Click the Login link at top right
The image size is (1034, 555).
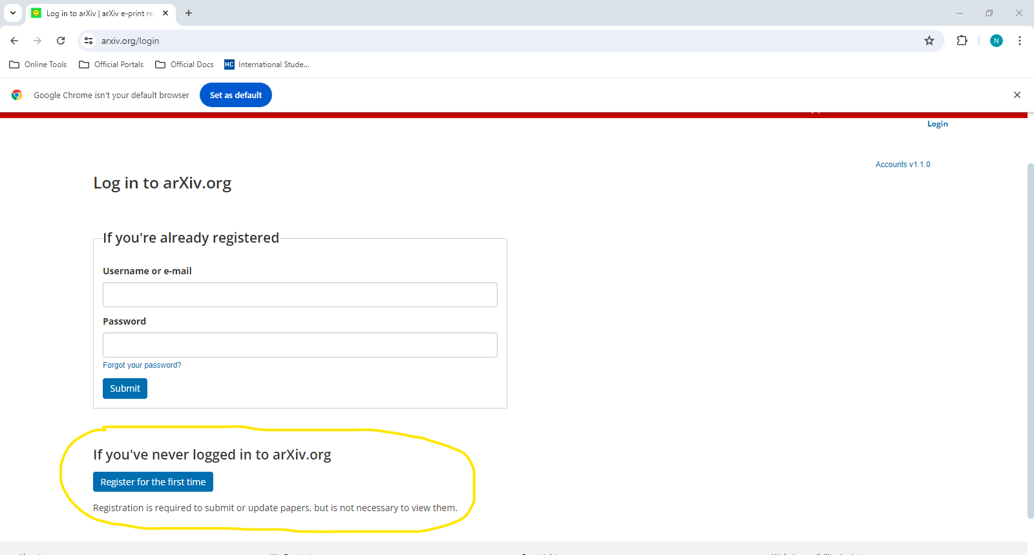(x=938, y=124)
